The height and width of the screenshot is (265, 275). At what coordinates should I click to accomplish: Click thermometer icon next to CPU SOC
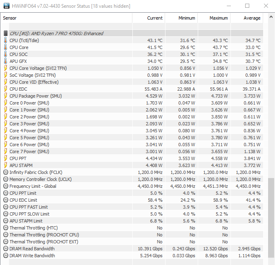point(6,54)
